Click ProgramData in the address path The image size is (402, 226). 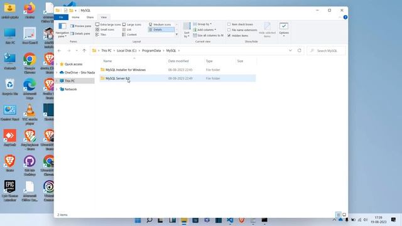pyautogui.click(x=151, y=51)
